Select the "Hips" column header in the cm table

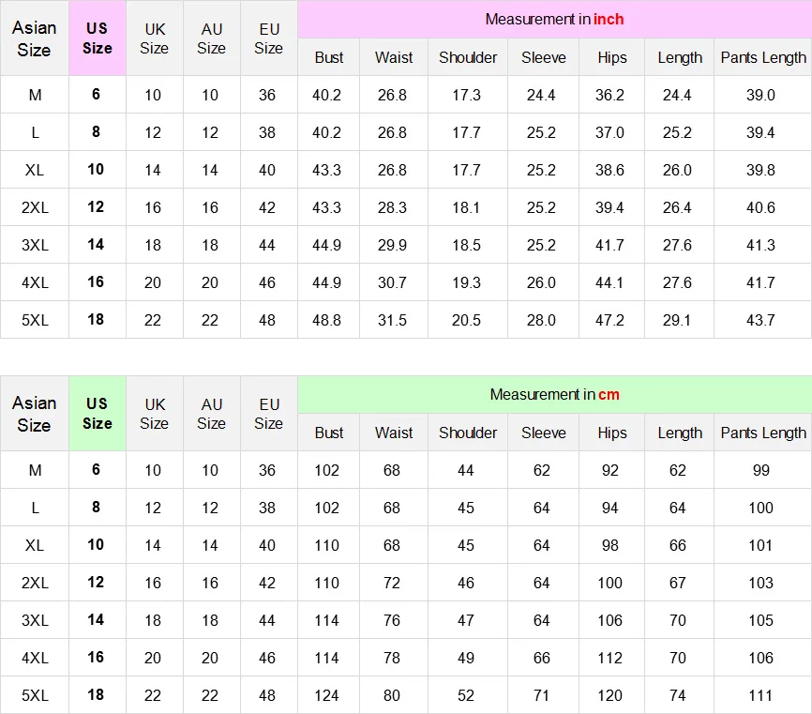tap(612, 433)
